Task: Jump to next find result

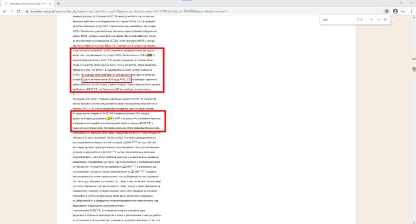Action: pyautogui.click(x=378, y=20)
